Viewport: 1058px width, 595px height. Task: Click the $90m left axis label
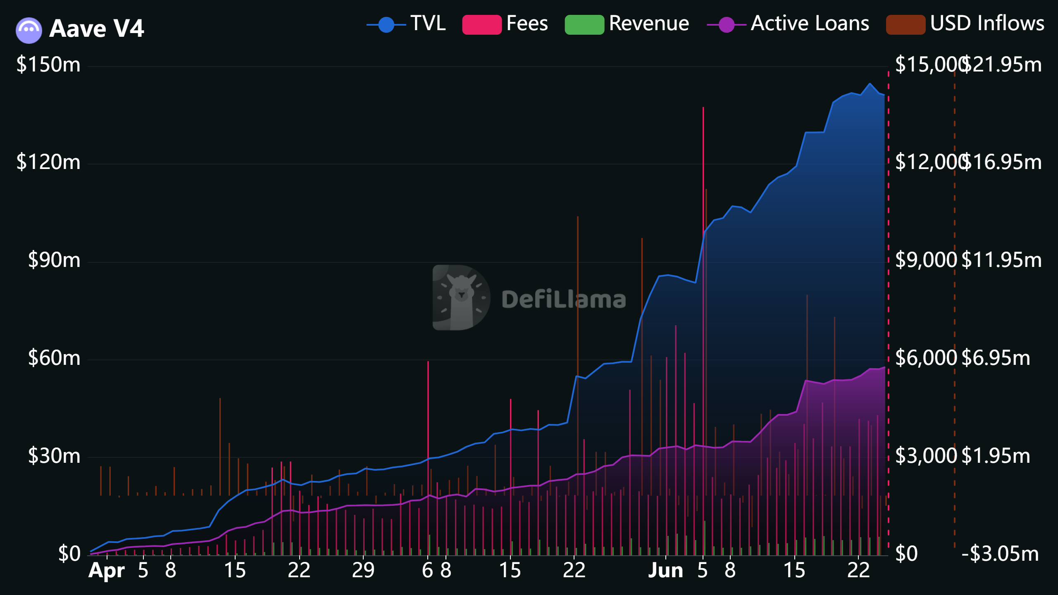tap(54, 260)
